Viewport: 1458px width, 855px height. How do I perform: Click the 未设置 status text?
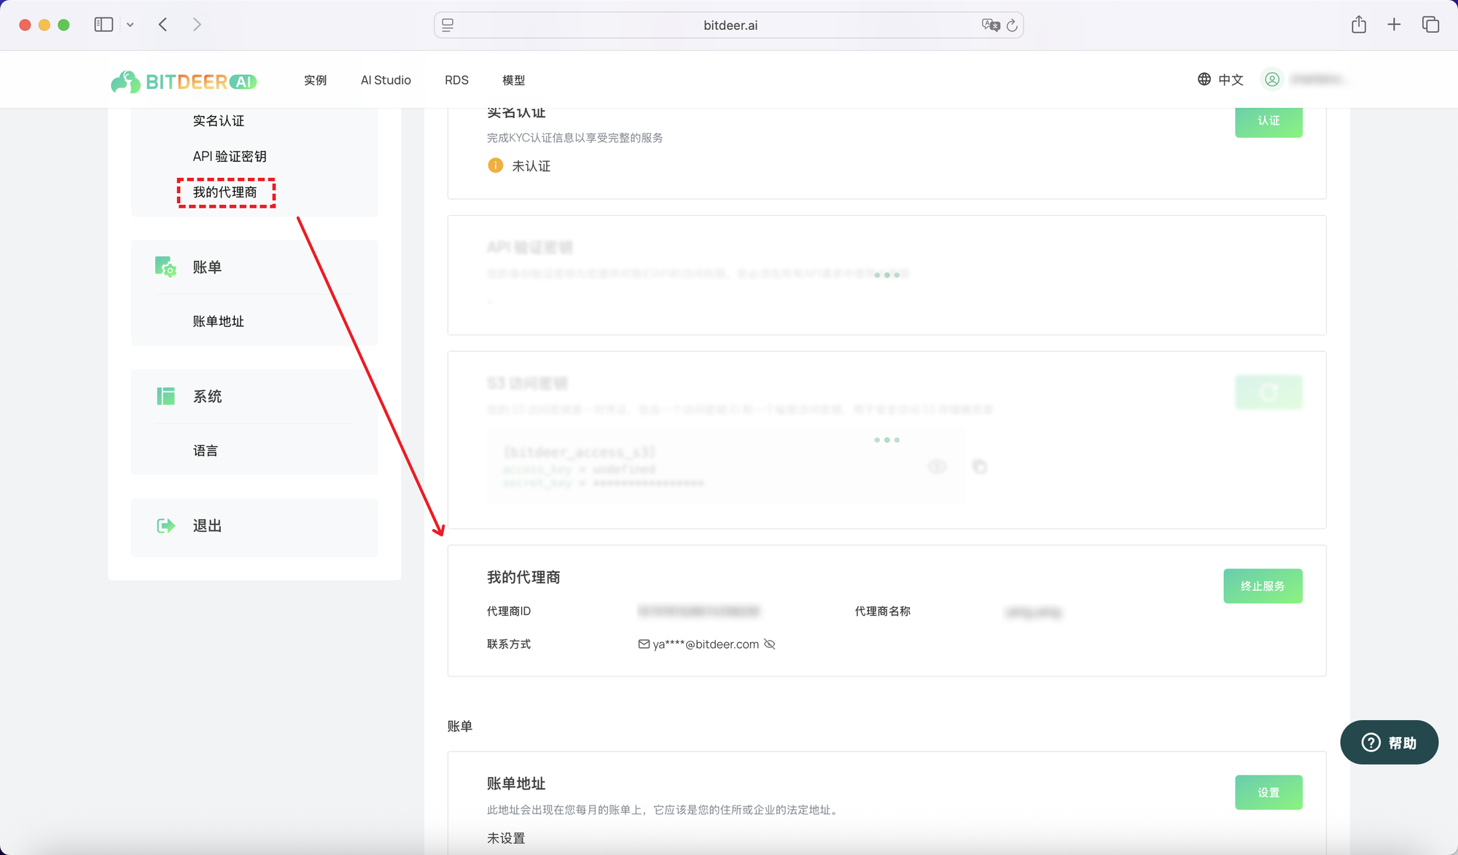coord(506,838)
